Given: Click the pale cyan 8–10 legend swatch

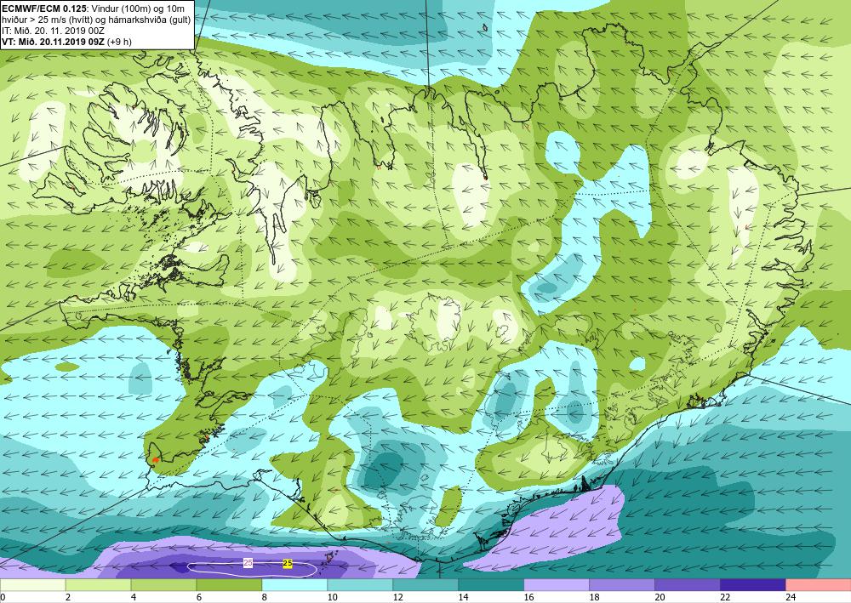Looking at the screenshot, I should click(x=294, y=585).
